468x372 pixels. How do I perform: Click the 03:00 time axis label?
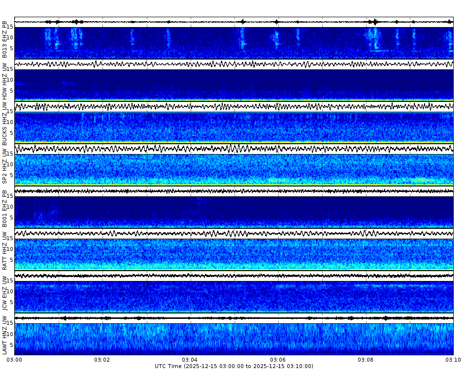coord(15,360)
